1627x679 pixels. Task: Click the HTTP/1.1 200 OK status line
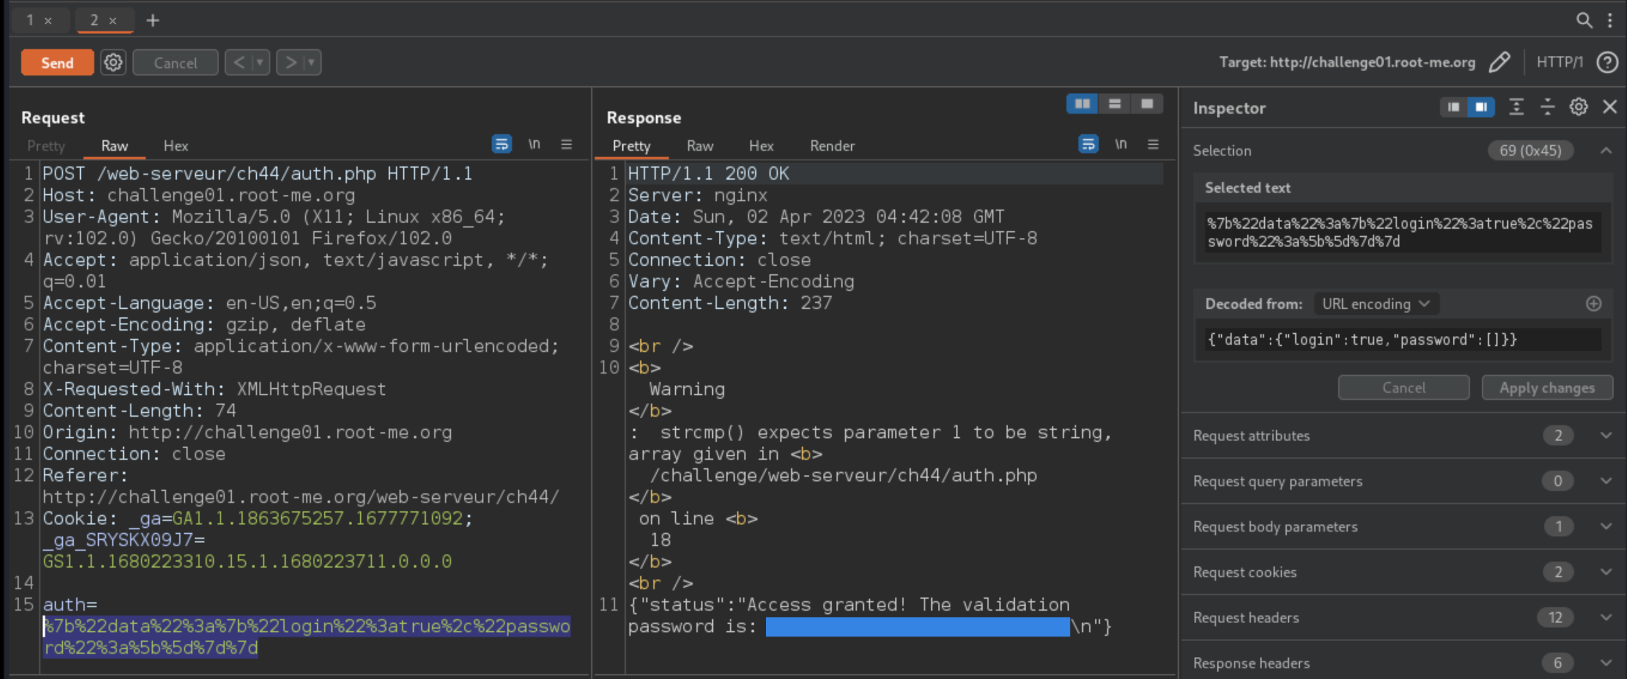click(x=708, y=174)
